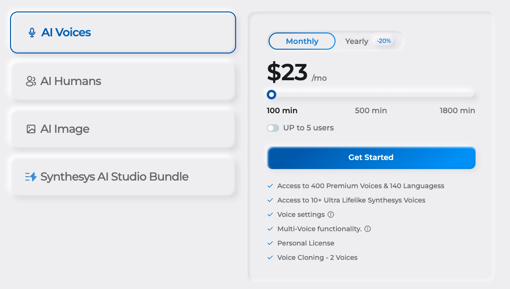510x289 pixels.
Task: Open the Voice settings info icon
Action: click(x=331, y=214)
